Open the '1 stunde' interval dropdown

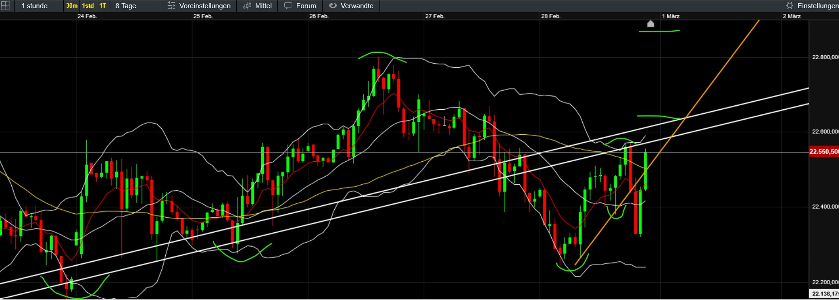coord(34,6)
